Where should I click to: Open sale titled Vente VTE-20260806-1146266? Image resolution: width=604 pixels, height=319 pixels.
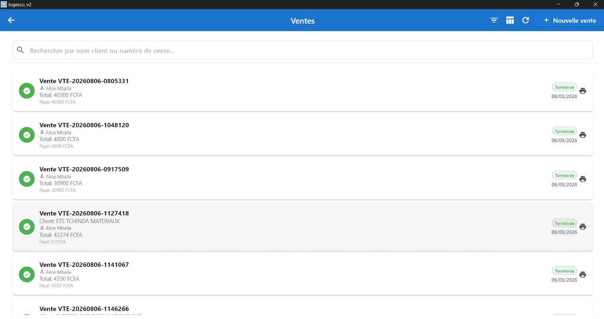84,309
